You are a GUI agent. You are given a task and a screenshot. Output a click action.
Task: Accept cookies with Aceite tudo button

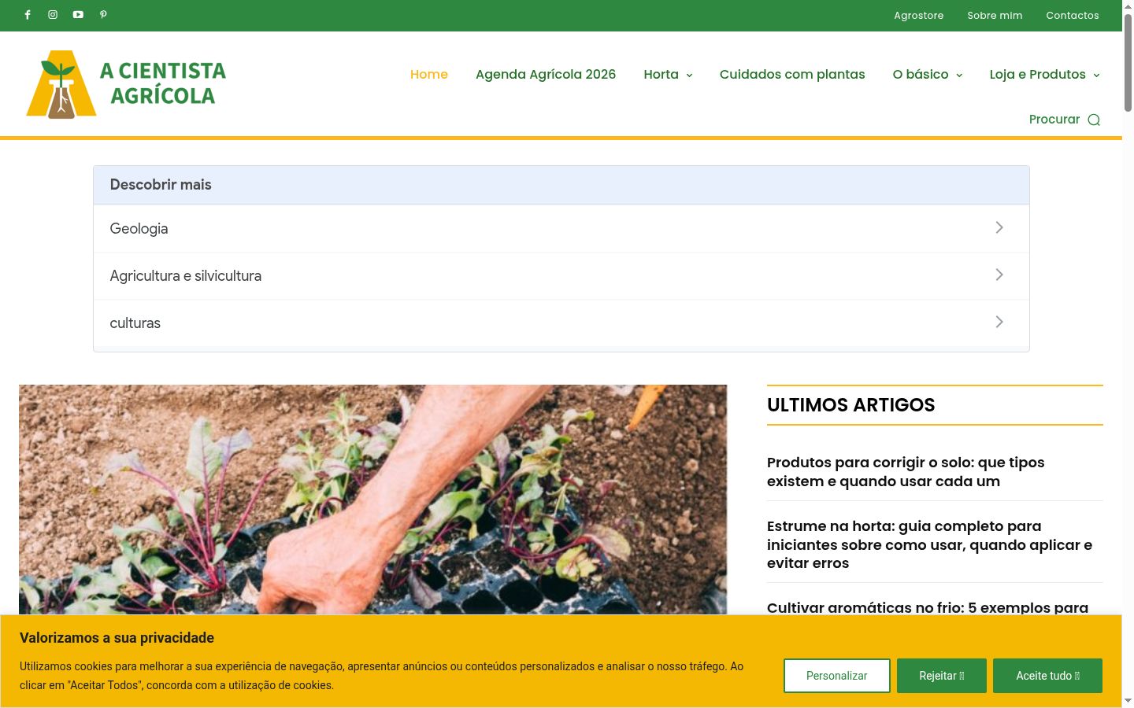[1047, 676]
